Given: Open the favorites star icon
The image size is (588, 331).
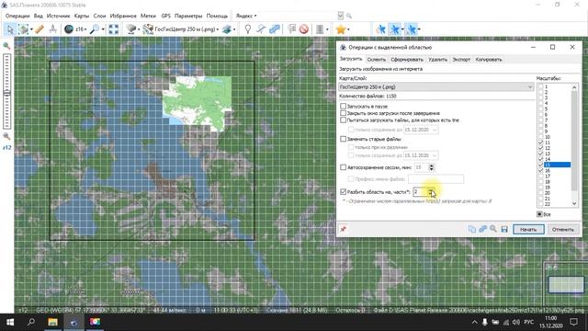Looking at the screenshot, I should pos(341,29).
